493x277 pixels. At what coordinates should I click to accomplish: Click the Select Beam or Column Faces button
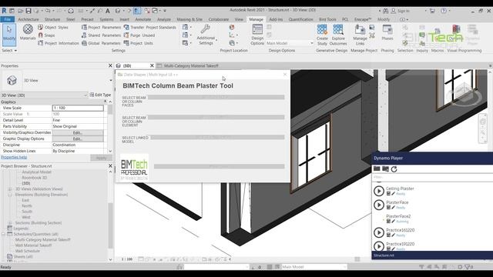pyautogui.click(x=216, y=98)
